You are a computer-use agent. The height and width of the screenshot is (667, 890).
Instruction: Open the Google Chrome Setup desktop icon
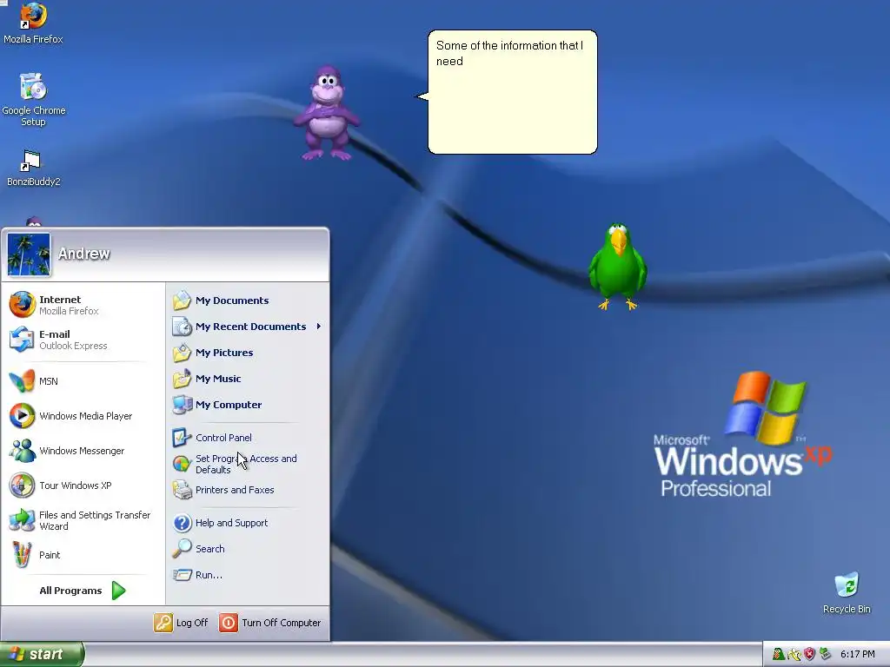[x=34, y=99]
